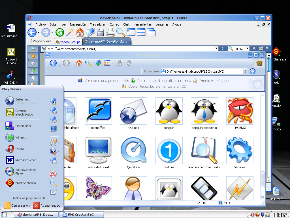Print the page using Opera's printer icon

pyautogui.click(x=111, y=32)
